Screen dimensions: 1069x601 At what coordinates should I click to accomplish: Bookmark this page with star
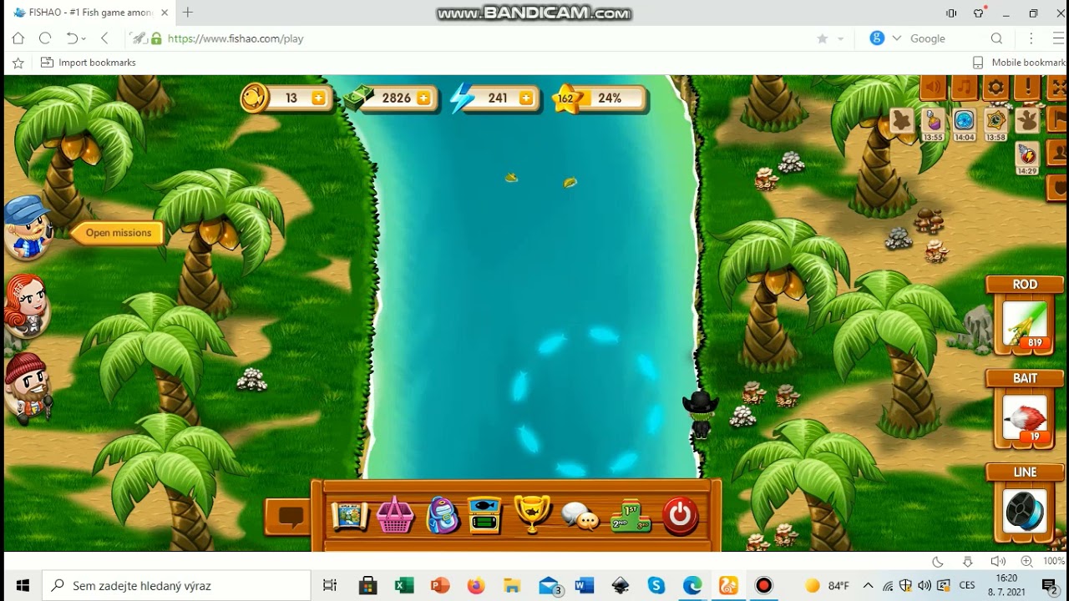point(823,38)
